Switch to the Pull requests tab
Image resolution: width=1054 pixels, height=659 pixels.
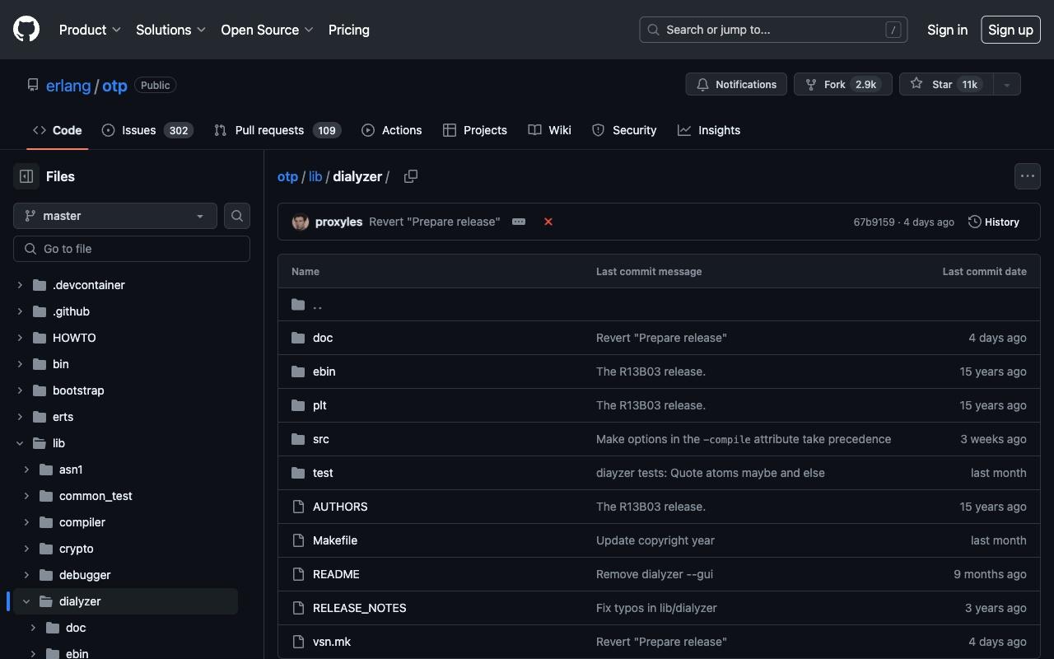click(277, 130)
